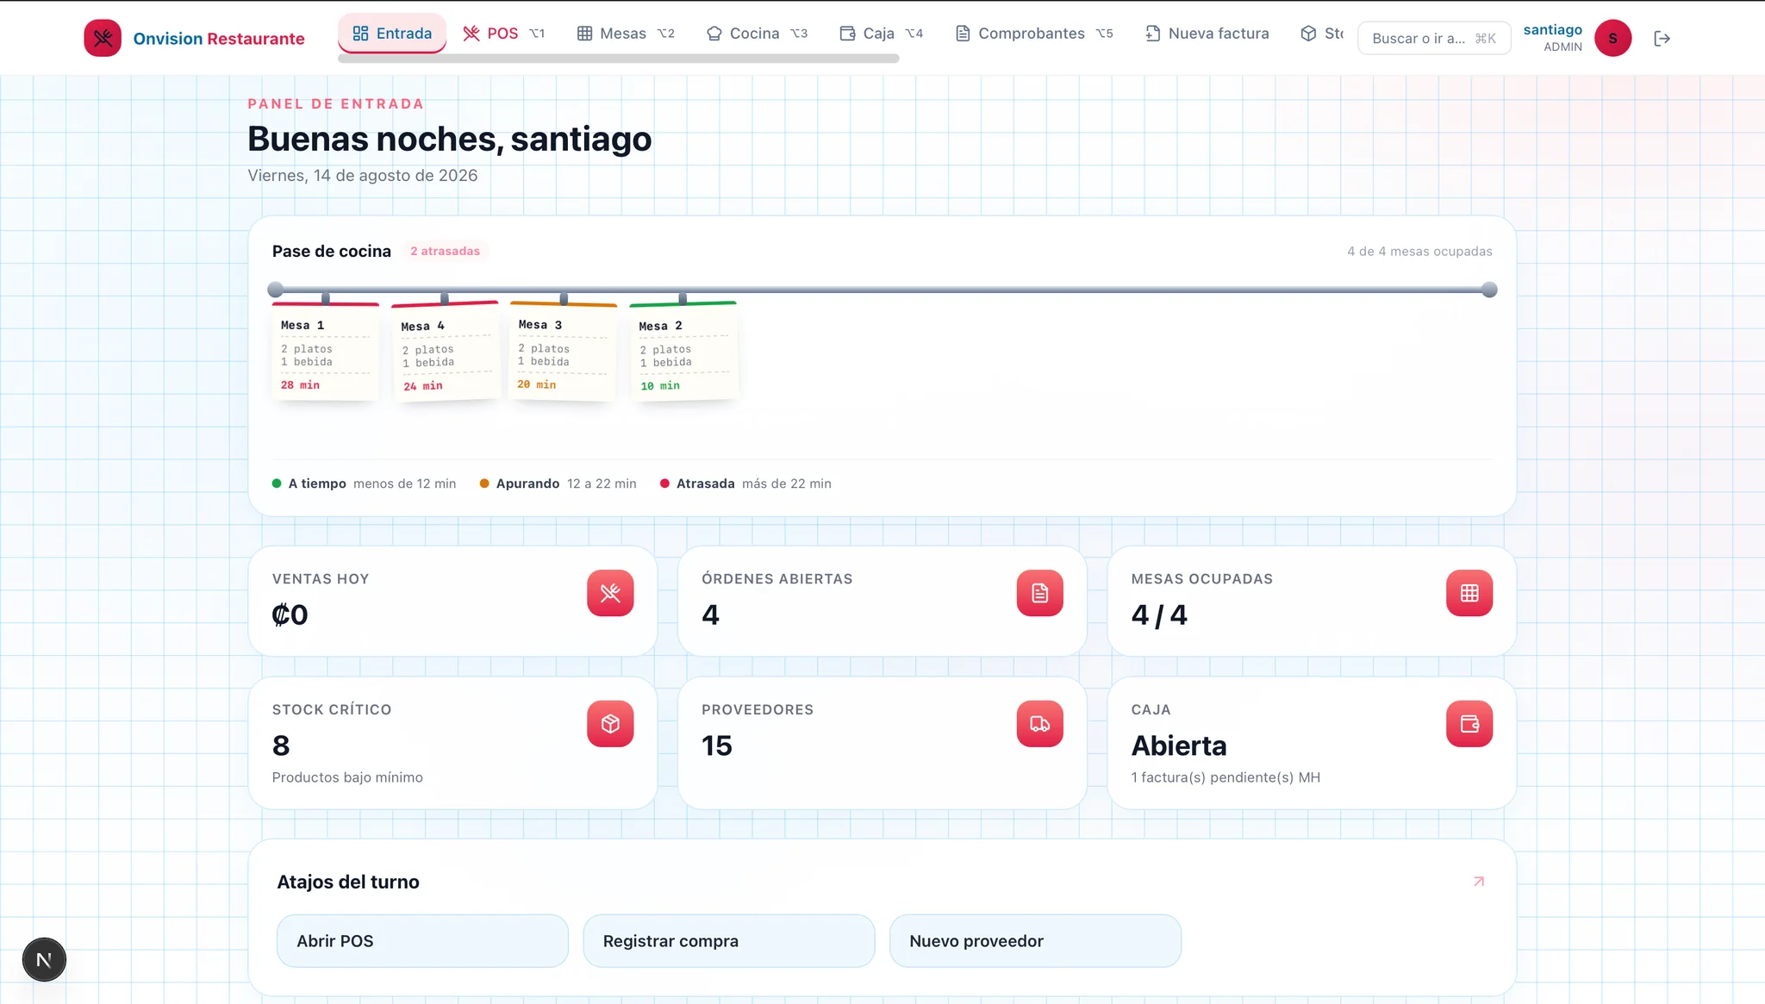
Task: Open the Nueva factura tab
Action: (x=1207, y=33)
